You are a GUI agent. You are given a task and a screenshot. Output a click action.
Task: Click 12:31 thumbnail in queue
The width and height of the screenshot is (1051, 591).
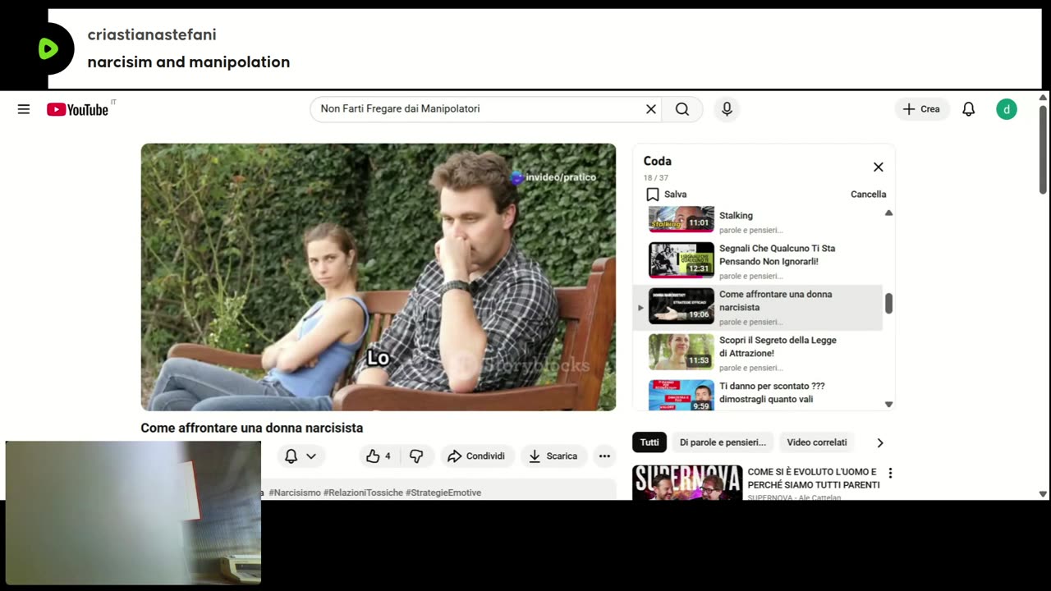point(682,260)
